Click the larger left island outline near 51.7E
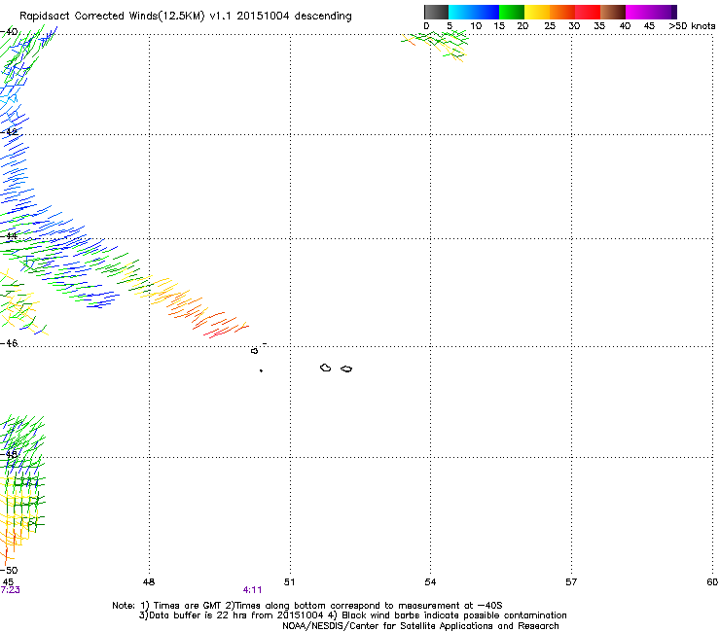The image size is (720, 632). [x=326, y=368]
